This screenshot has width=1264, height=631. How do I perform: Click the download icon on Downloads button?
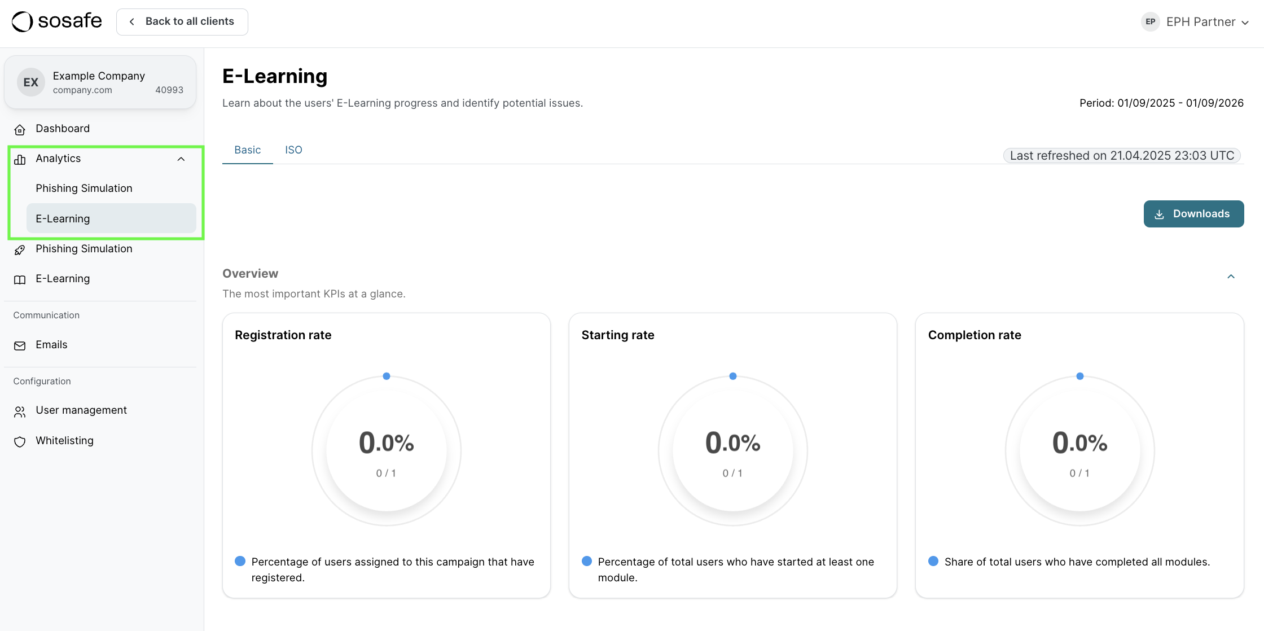coord(1160,214)
